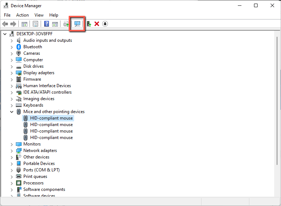Click the Firmware chip icon
281x206 pixels.
coord(19,79)
